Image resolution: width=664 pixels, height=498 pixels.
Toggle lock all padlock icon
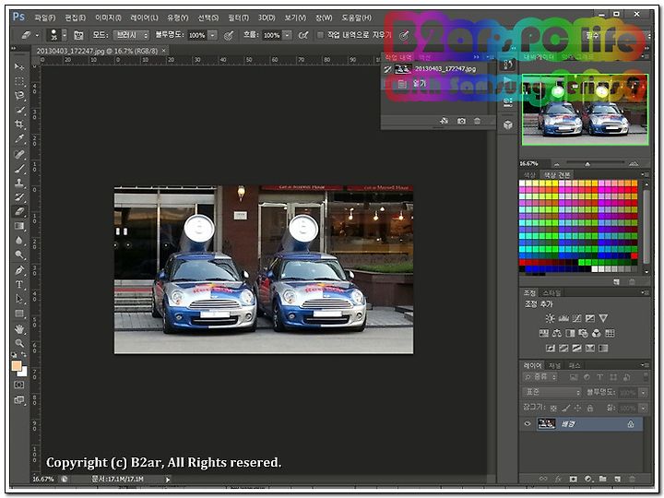tap(590, 409)
